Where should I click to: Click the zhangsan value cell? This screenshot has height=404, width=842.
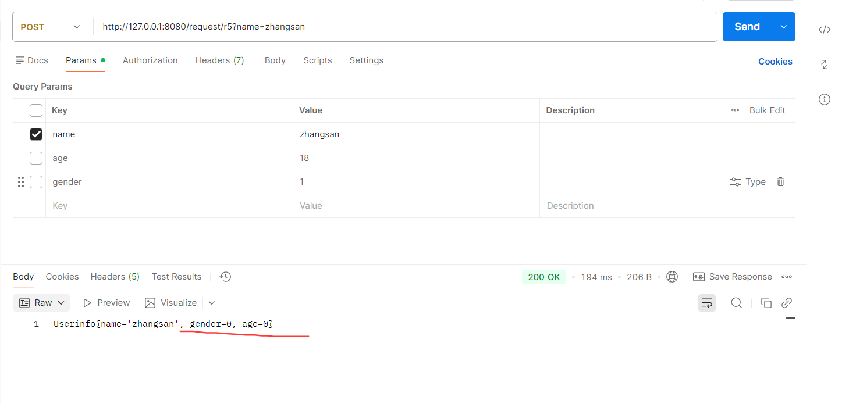[416, 134]
